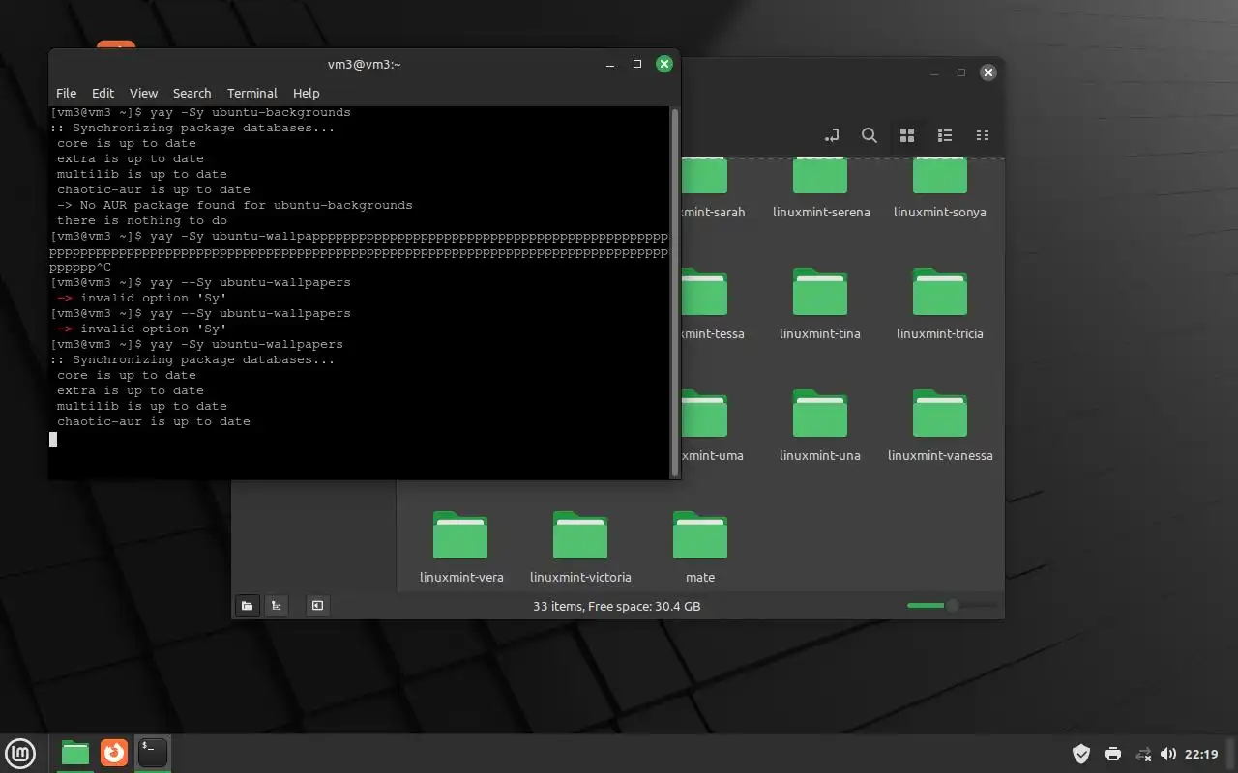
Task: Switch file manager to list view
Action: pos(945,135)
